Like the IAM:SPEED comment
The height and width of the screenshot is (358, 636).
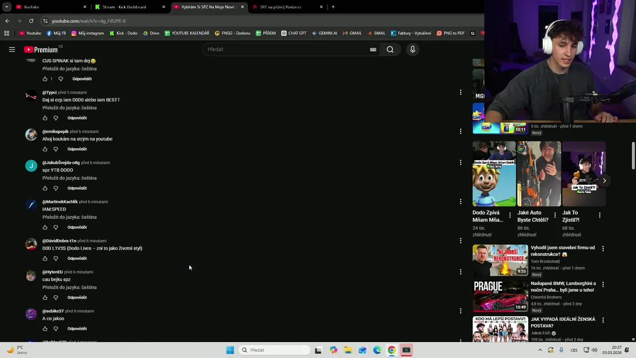pos(45,227)
